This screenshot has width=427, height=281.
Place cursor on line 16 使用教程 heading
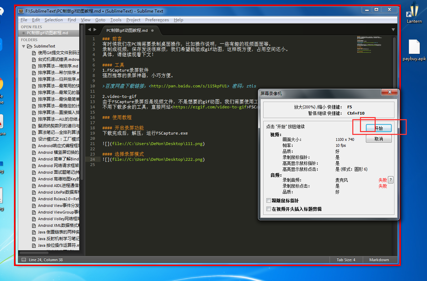click(117, 117)
